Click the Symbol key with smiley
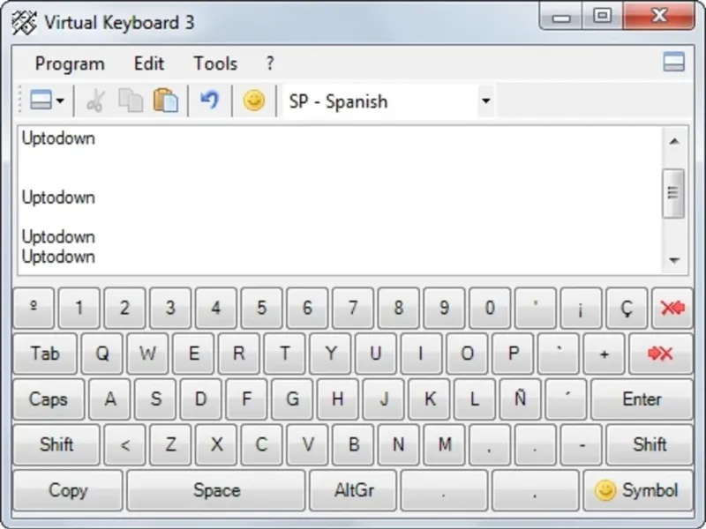Image resolution: width=706 pixels, height=529 pixels. (x=638, y=490)
